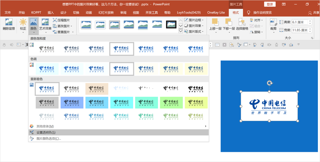Click the 共享 (Share) button
This screenshot has width=320, height=162.
[314, 13]
